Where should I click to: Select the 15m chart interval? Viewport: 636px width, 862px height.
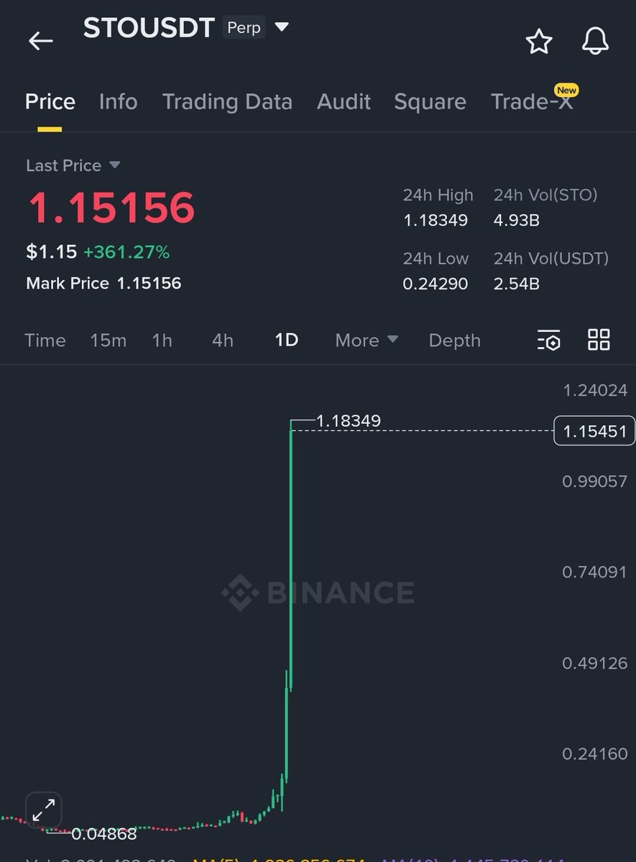coord(108,340)
